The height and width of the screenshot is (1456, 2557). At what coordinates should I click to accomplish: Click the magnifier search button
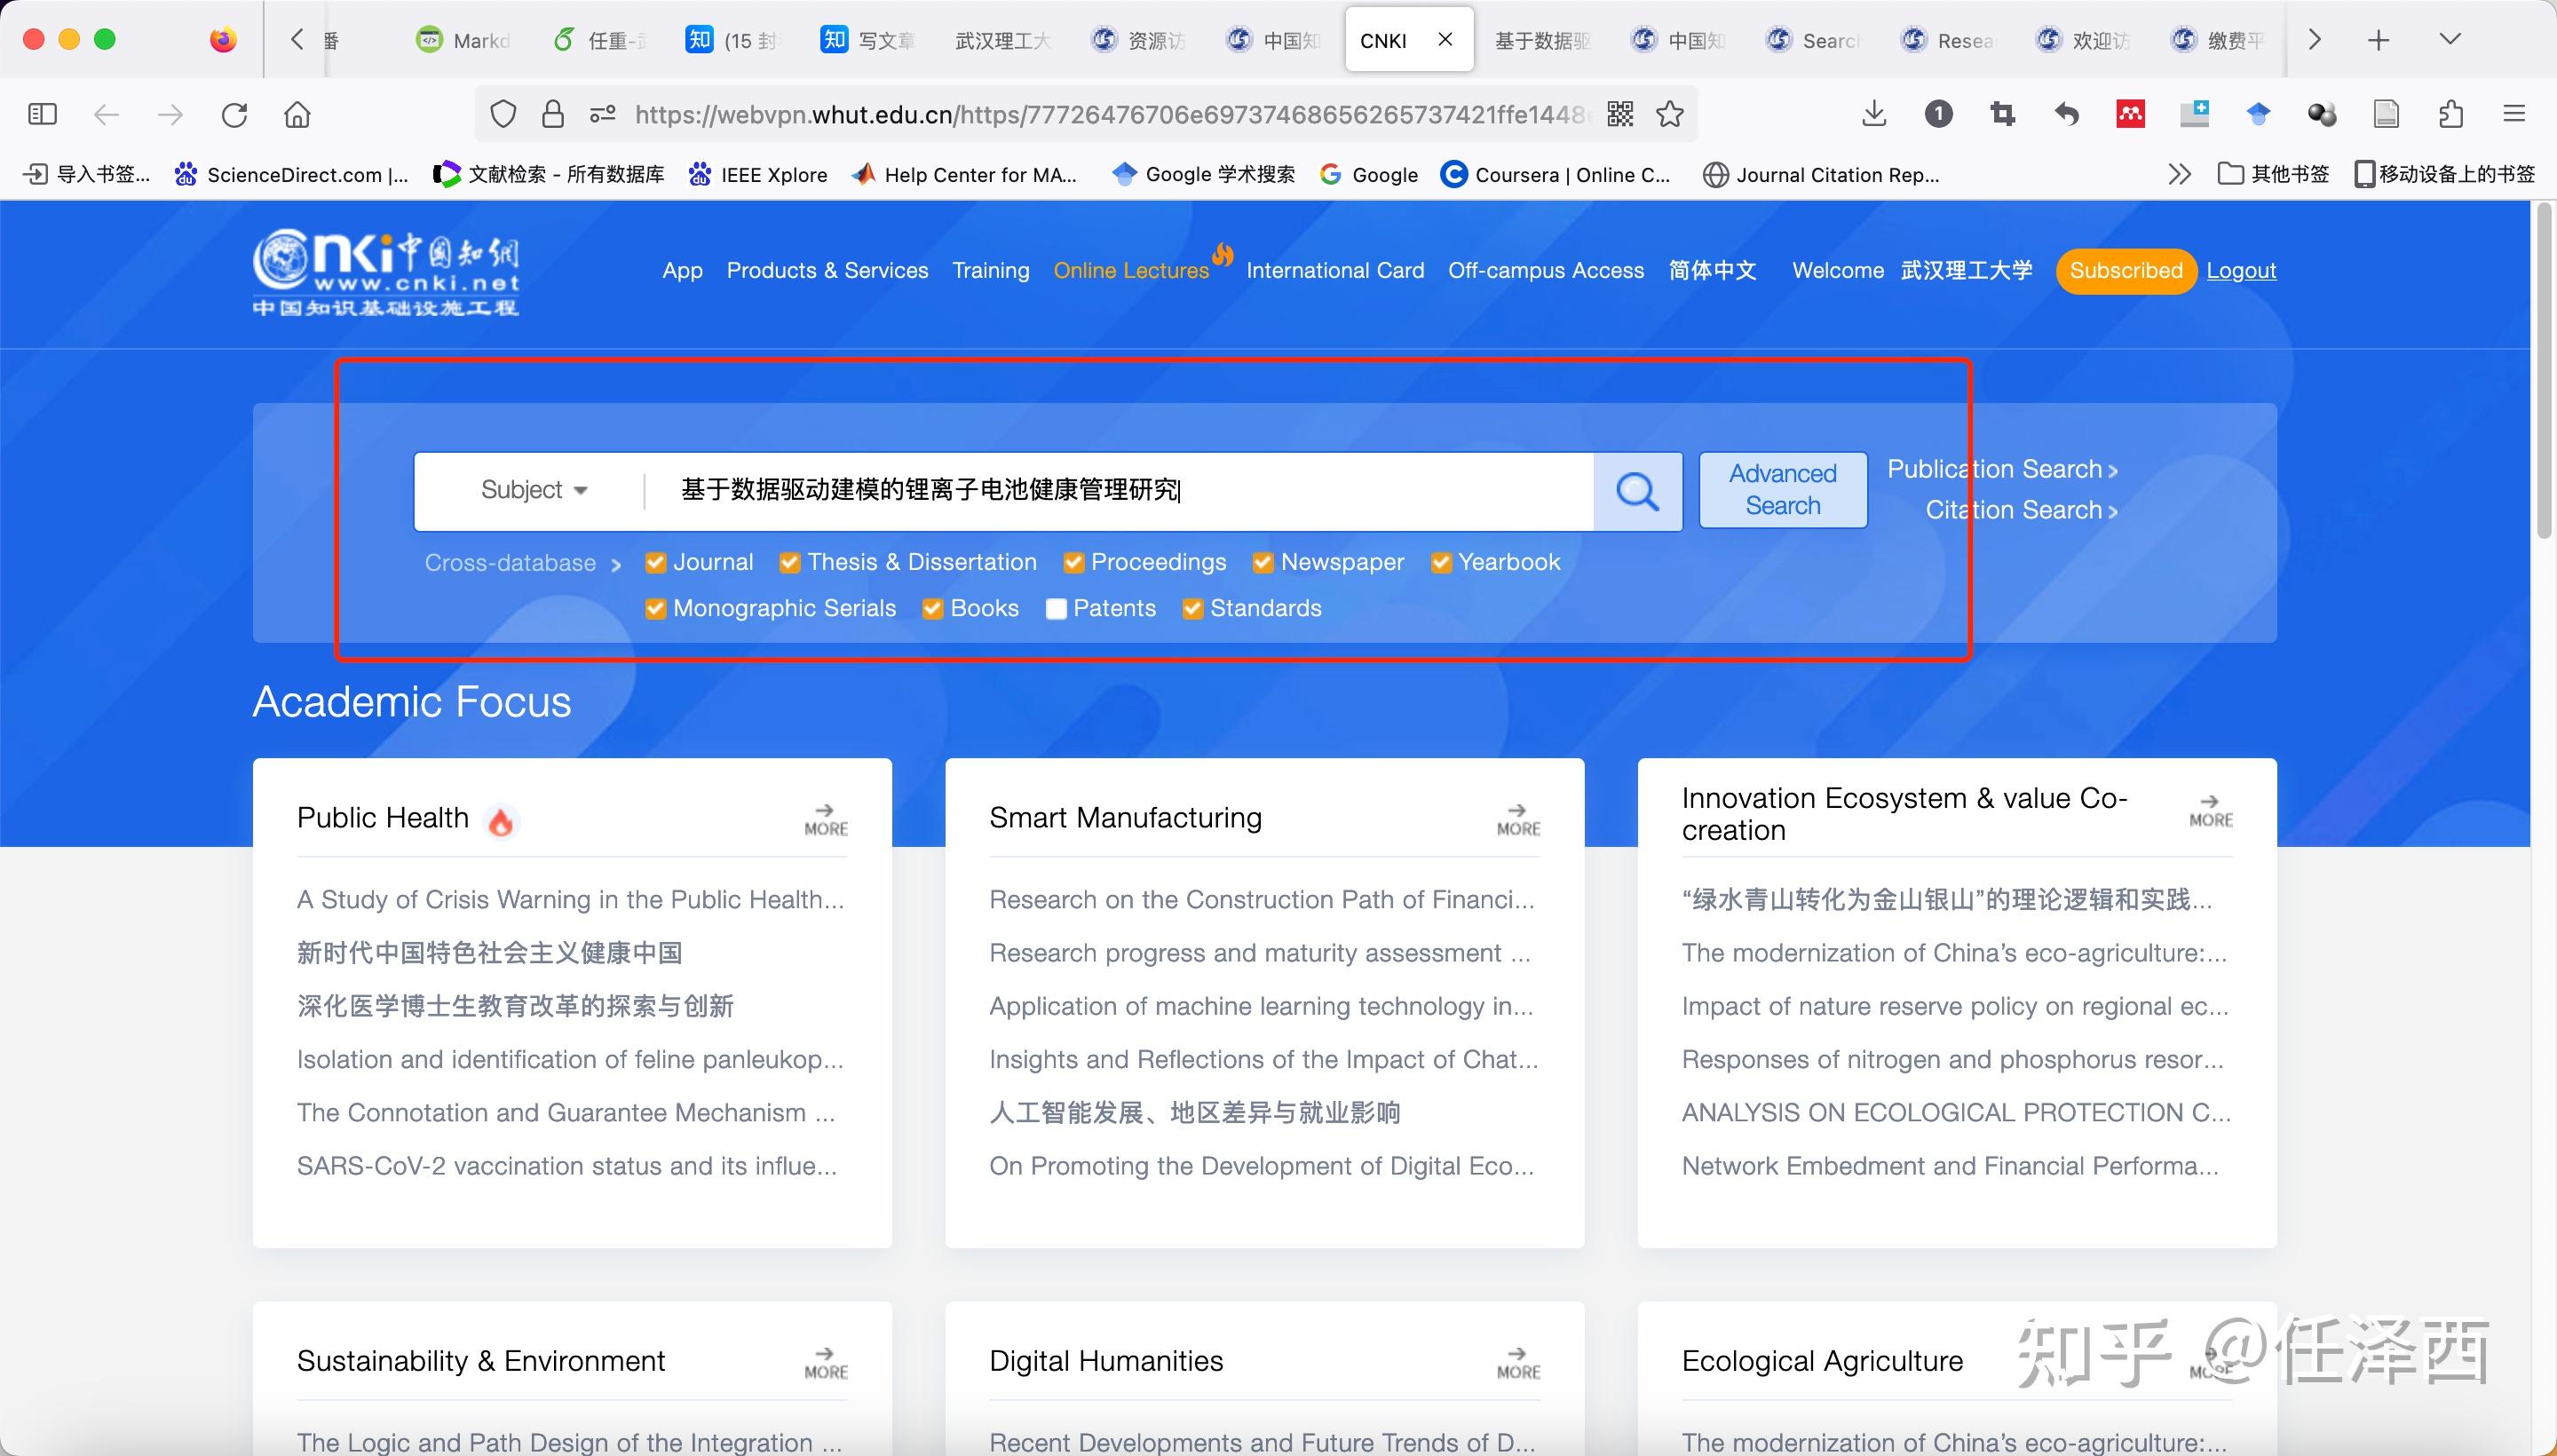coord(1637,491)
